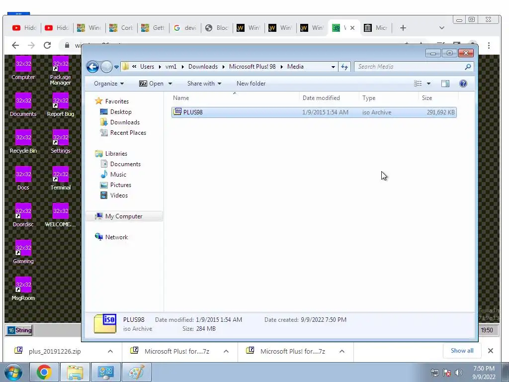Image resolution: width=509 pixels, height=382 pixels.
Task: Open Doordisc desktop icon
Action: (x=23, y=215)
